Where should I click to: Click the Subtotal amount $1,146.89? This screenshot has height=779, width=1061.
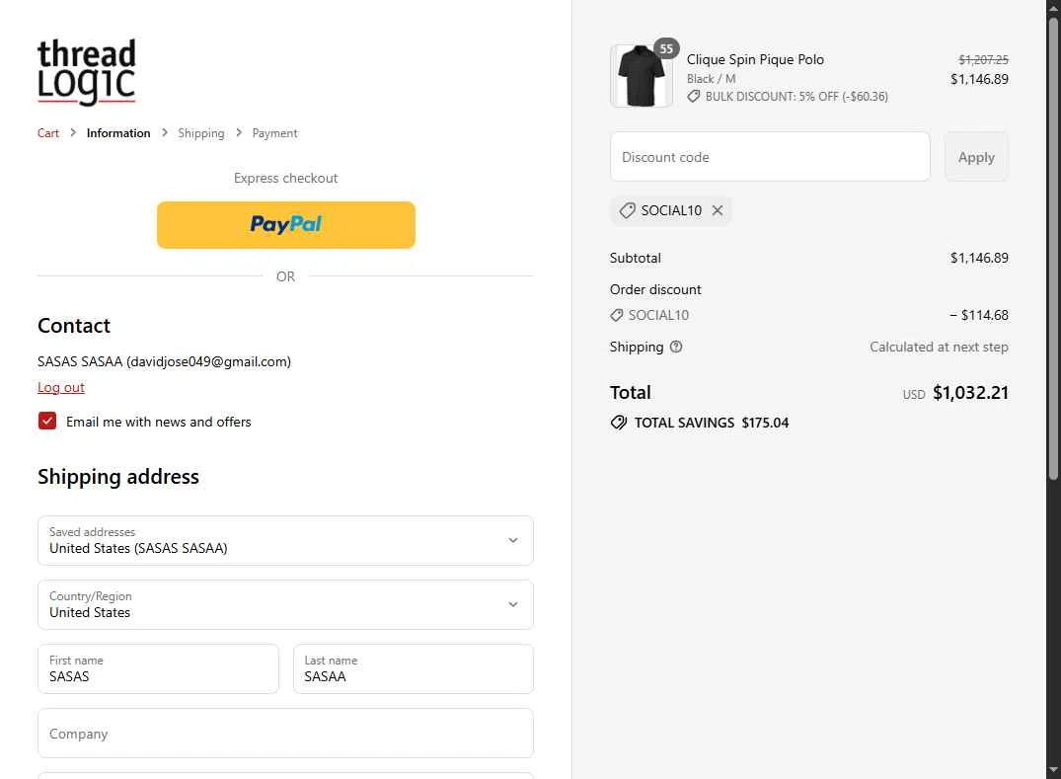[979, 258]
